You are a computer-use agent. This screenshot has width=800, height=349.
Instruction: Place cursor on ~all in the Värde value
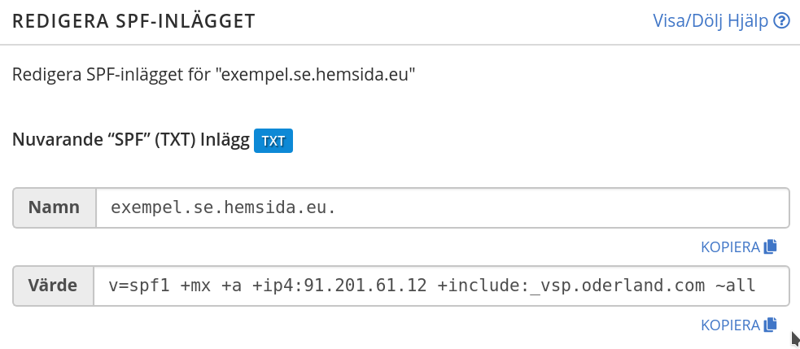735,286
